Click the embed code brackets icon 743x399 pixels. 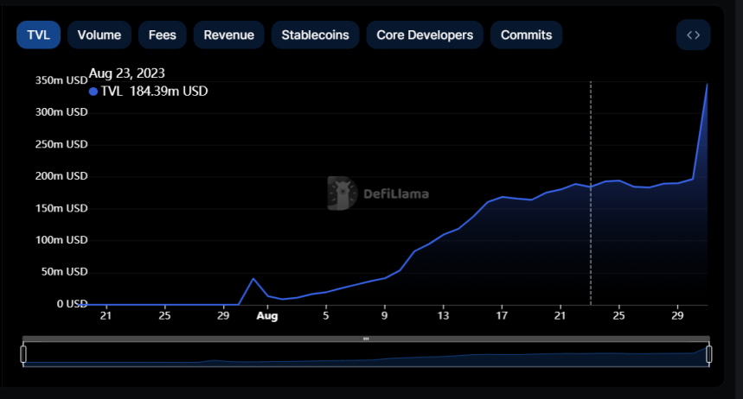(693, 35)
